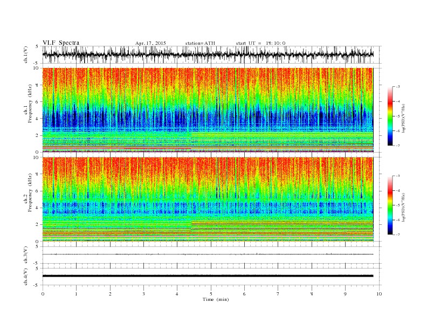
Task: Click the "4" kHz tick of ch.1 spectrogram
Action: coord(38,119)
